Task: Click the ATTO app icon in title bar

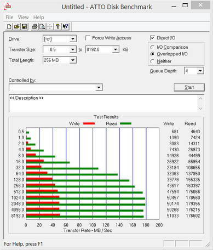Action: [8, 7]
